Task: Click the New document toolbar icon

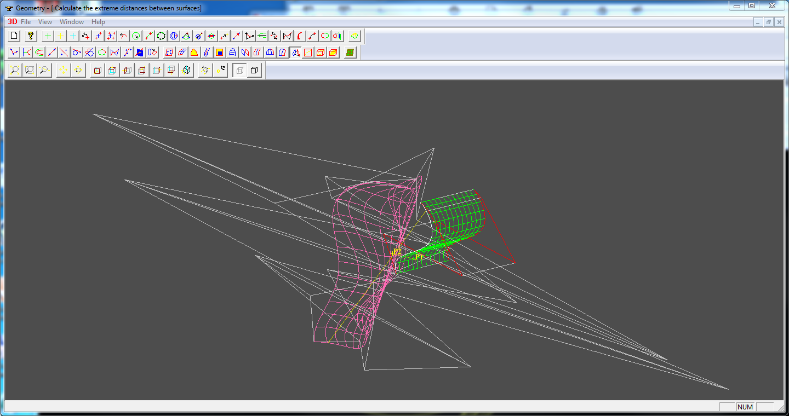Action: pos(14,36)
